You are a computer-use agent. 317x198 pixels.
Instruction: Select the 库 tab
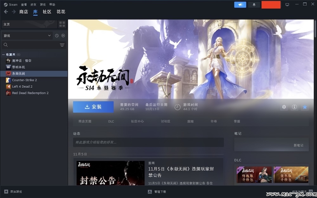coord(36,12)
